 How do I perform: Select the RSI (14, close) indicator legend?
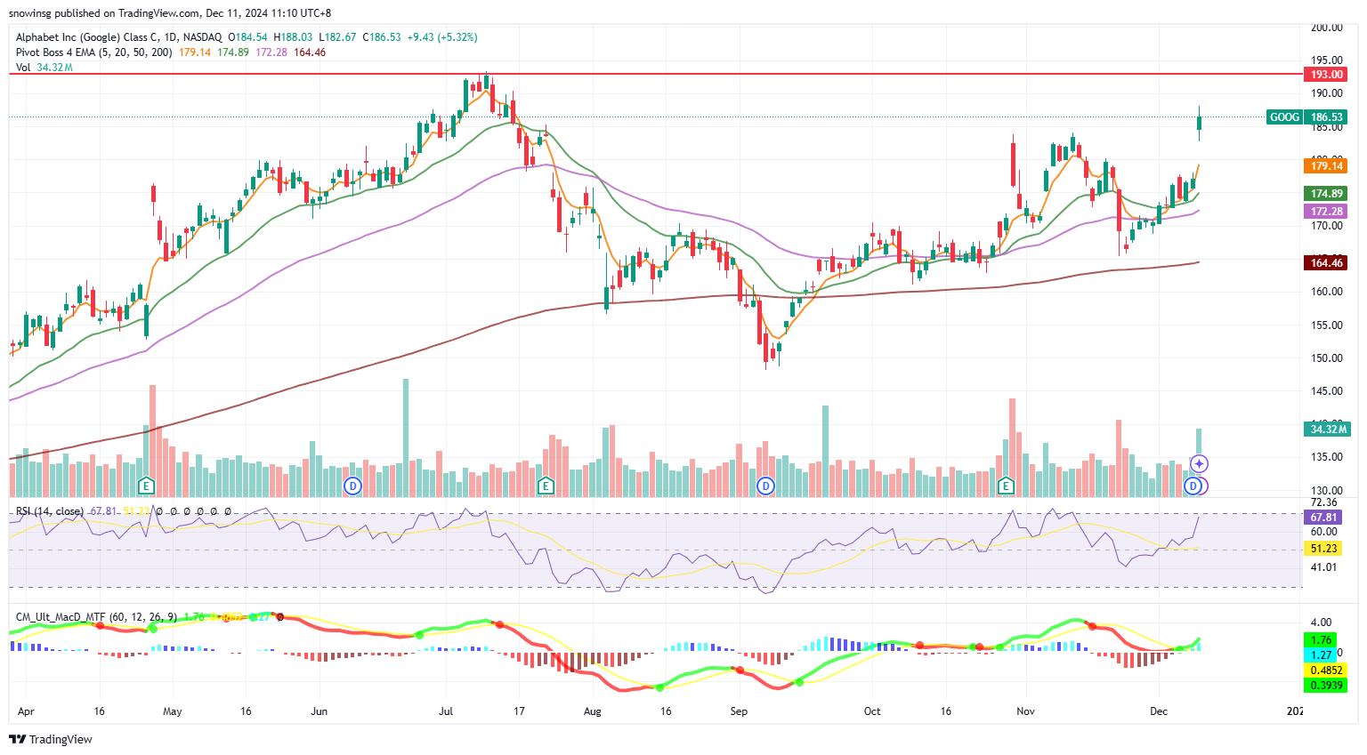click(50, 511)
